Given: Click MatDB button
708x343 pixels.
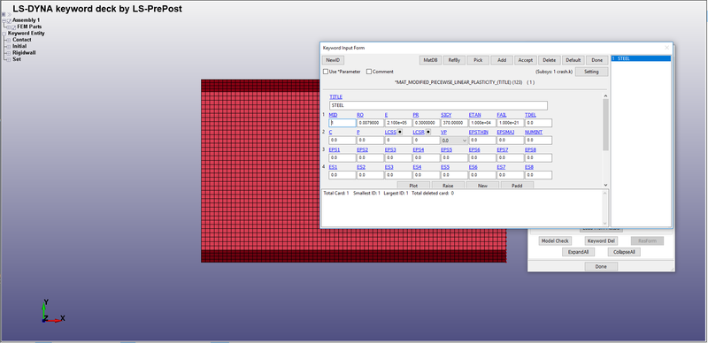Looking at the screenshot, I should [x=430, y=60].
